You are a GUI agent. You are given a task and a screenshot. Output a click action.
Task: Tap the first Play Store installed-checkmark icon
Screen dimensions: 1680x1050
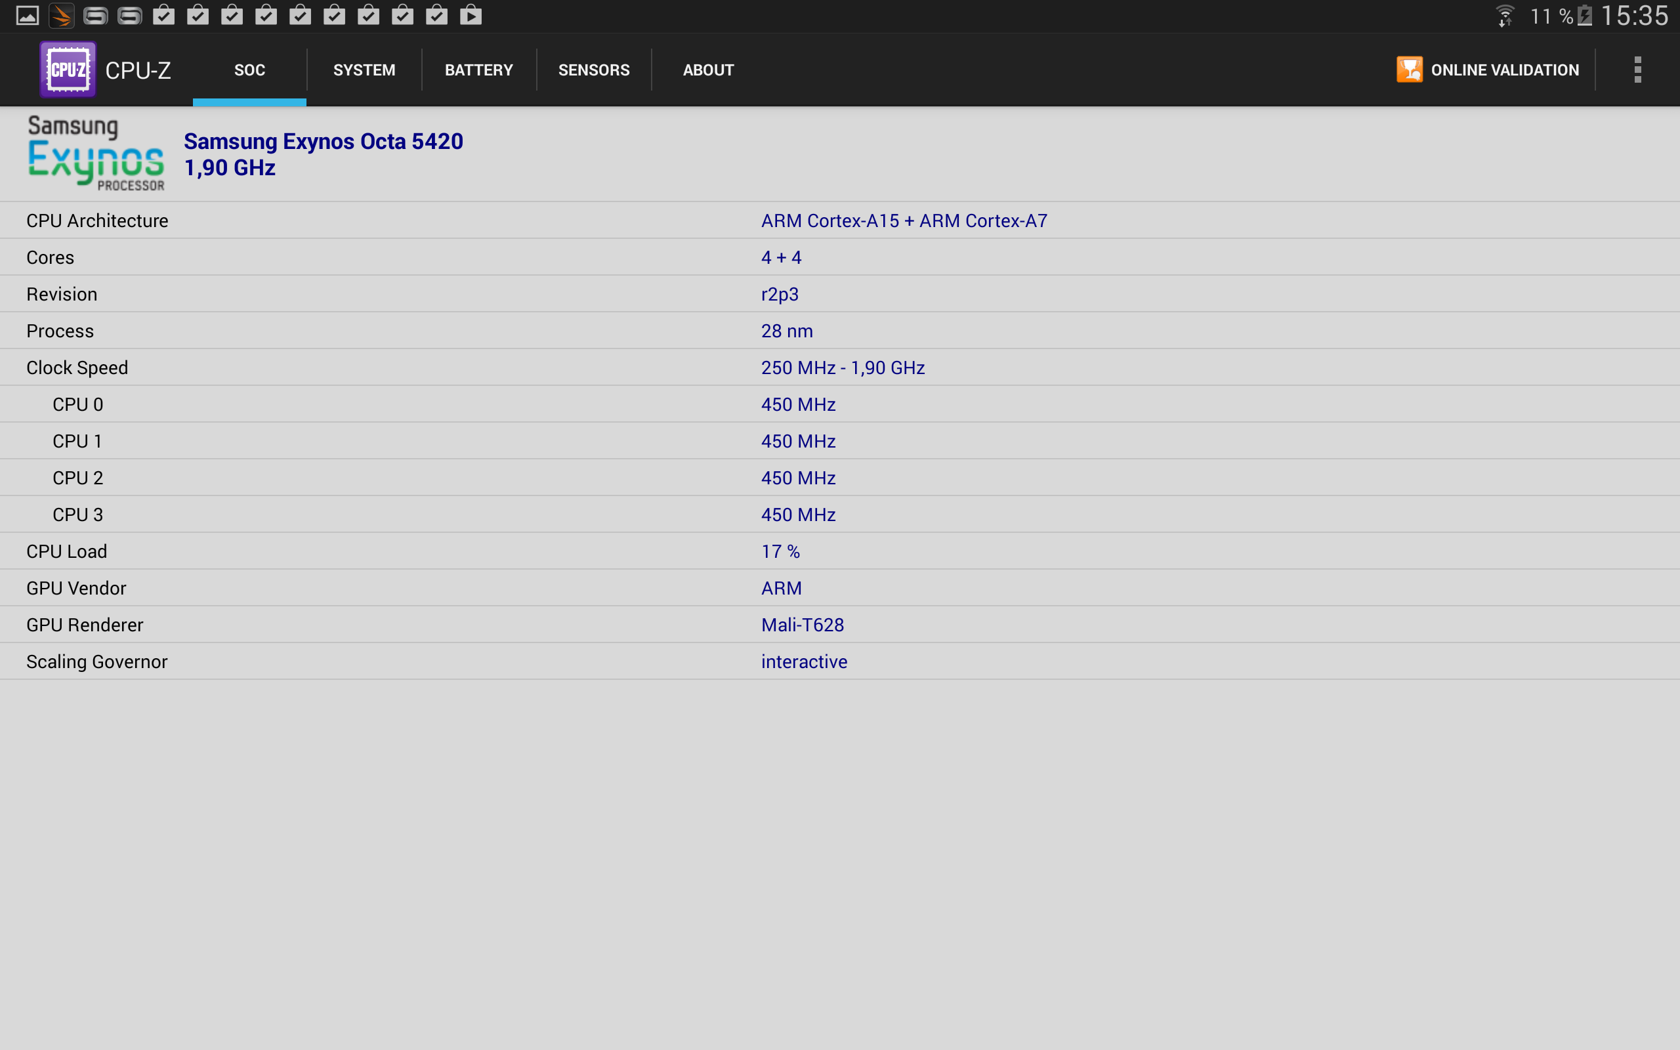pyautogui.click(x=163, y=15)
